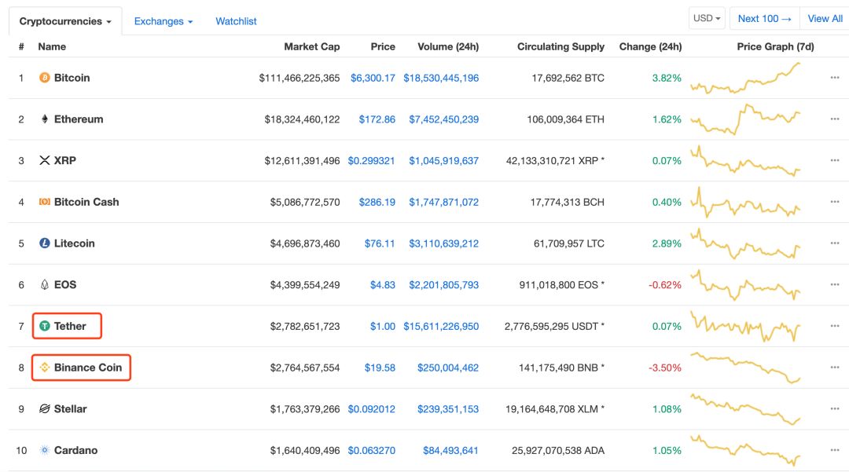
Task: Click the View All button
Action: [x=825, y=18]
